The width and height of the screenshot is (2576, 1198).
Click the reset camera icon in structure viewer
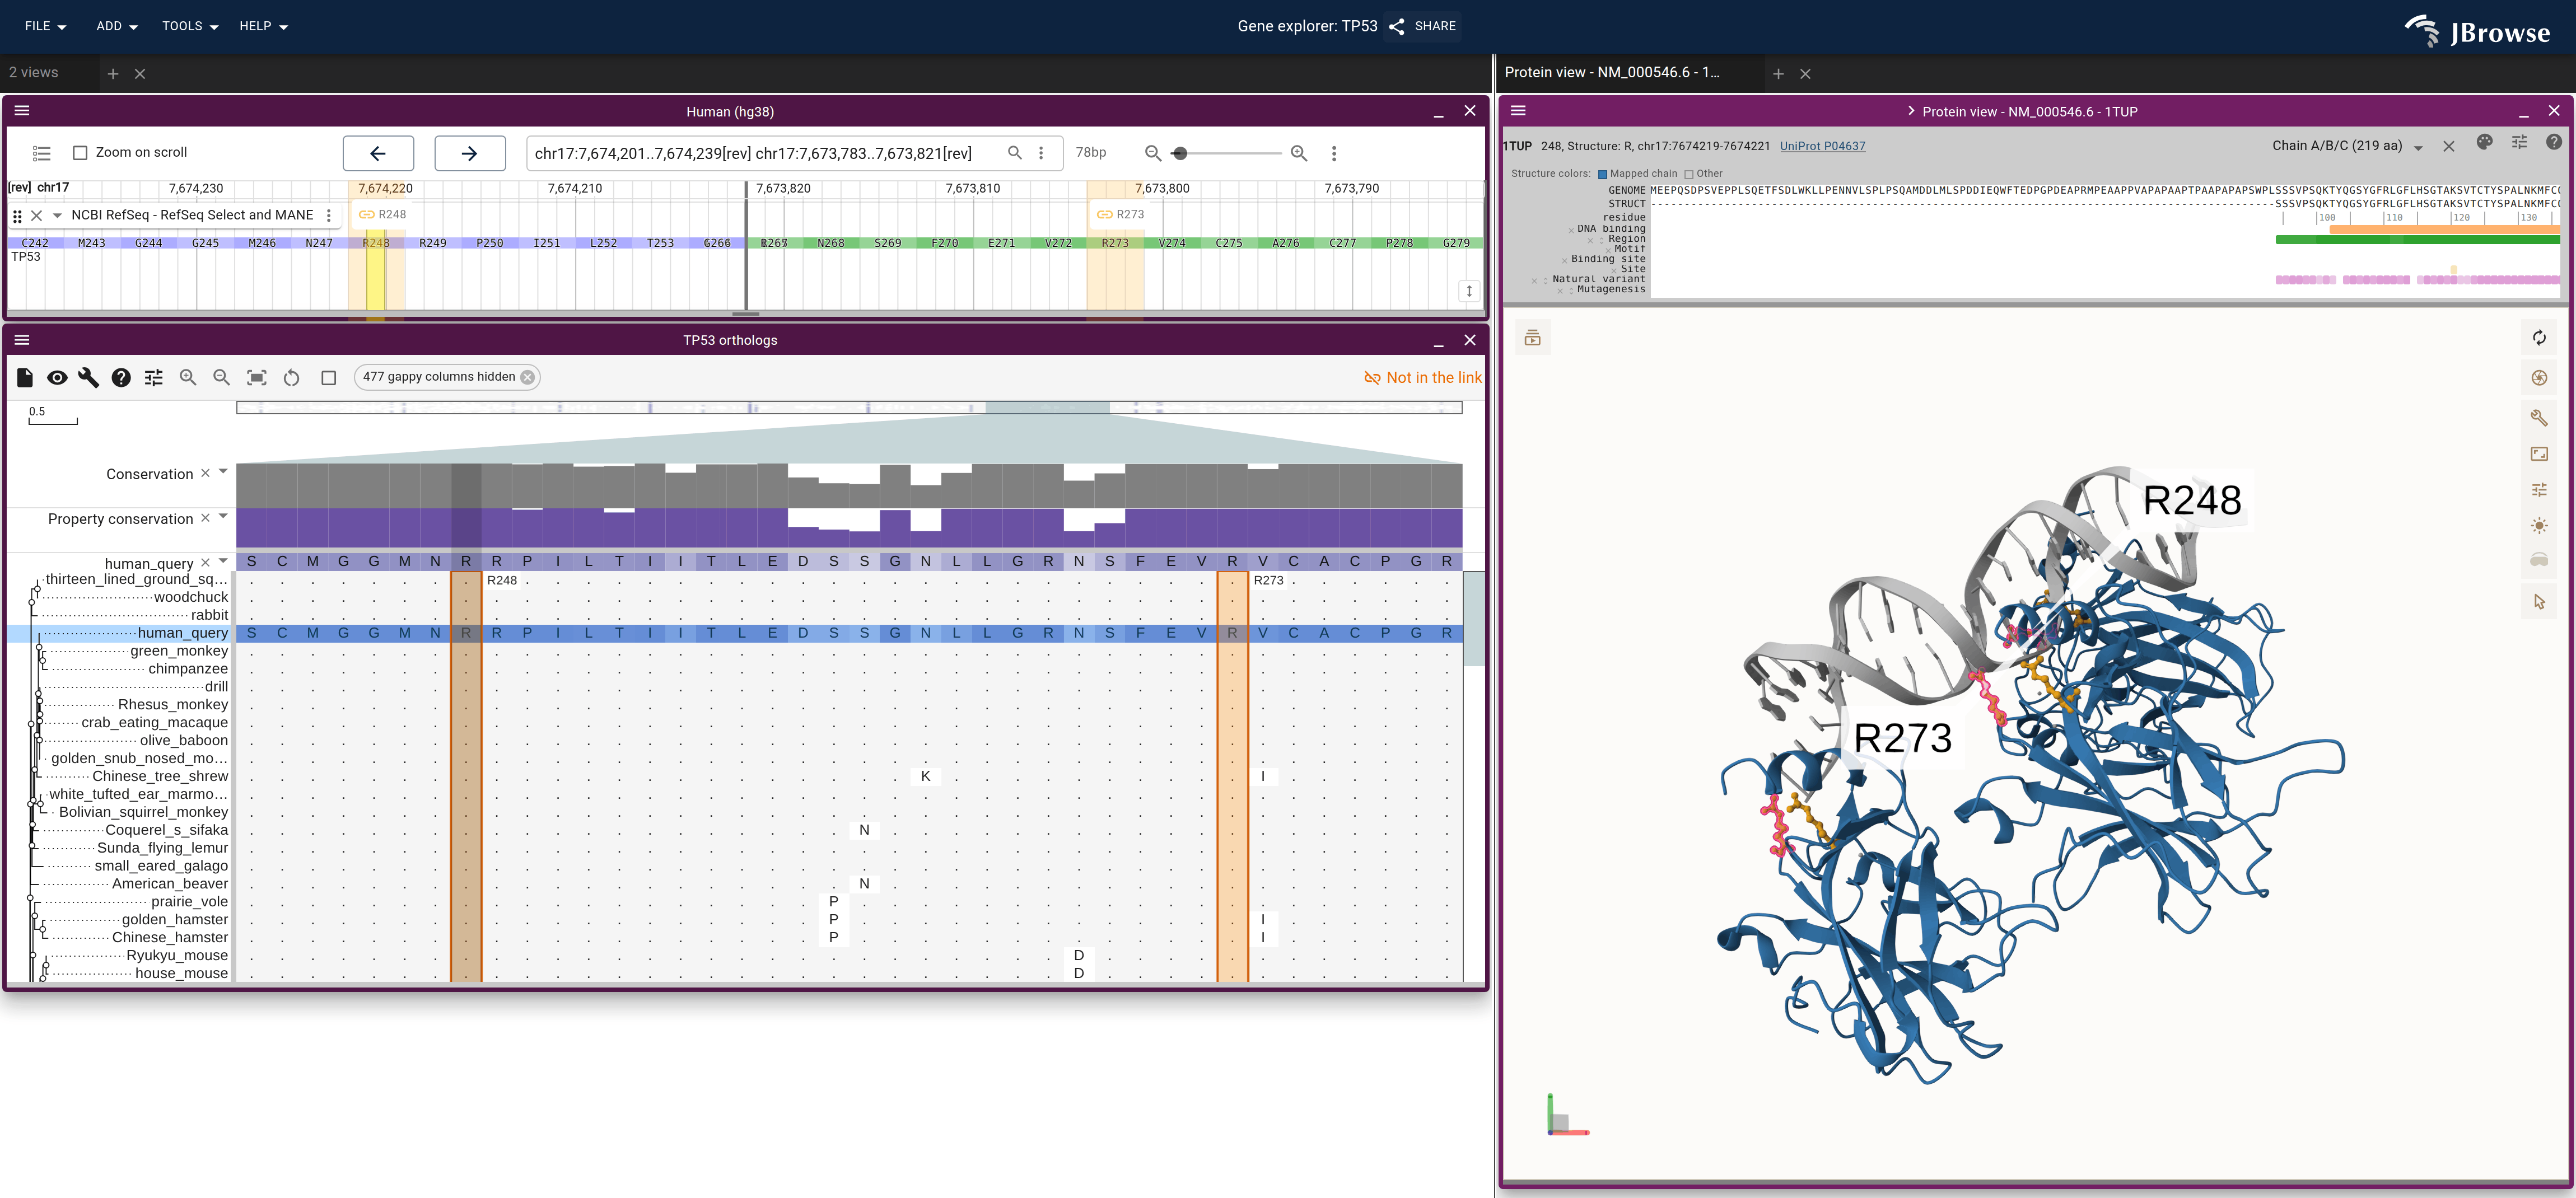tap(2539, 338)
